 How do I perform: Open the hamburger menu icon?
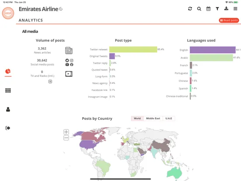click(x=235, y=9)
